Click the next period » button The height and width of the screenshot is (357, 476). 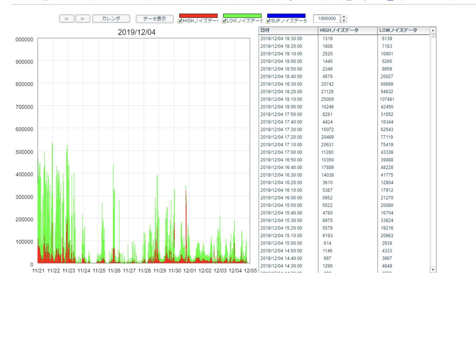83,19
